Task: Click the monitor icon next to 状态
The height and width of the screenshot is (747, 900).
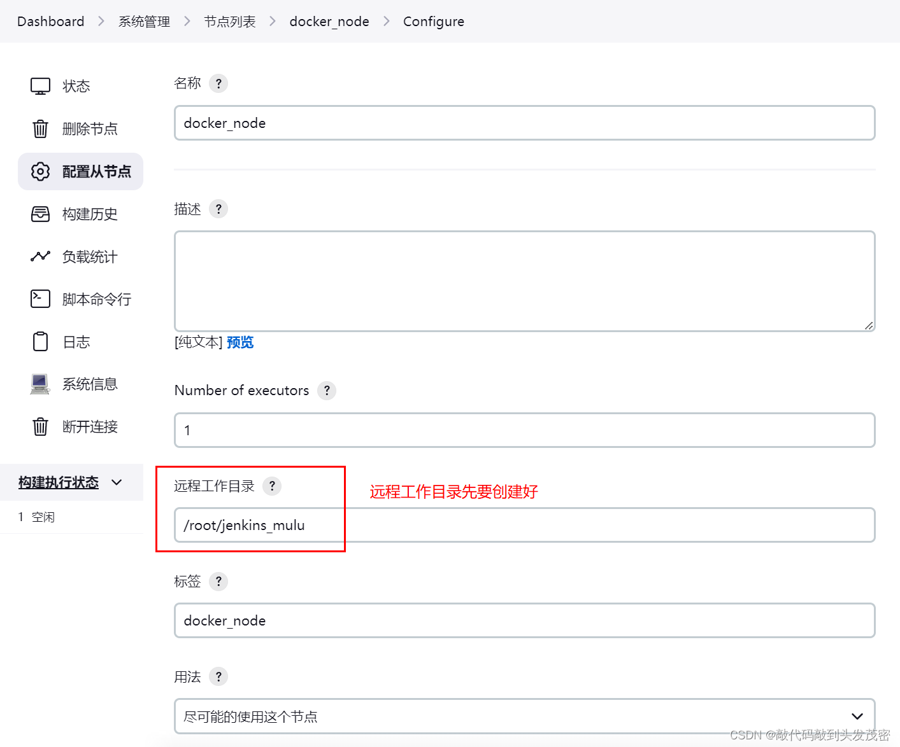Action: pyautogui.click(x=40, y=86)
